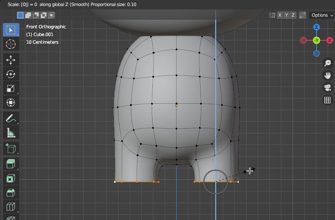The image size is (335, 220).
Task: Click the Z axis on navigation gizmo
Action: pos(317,27)
